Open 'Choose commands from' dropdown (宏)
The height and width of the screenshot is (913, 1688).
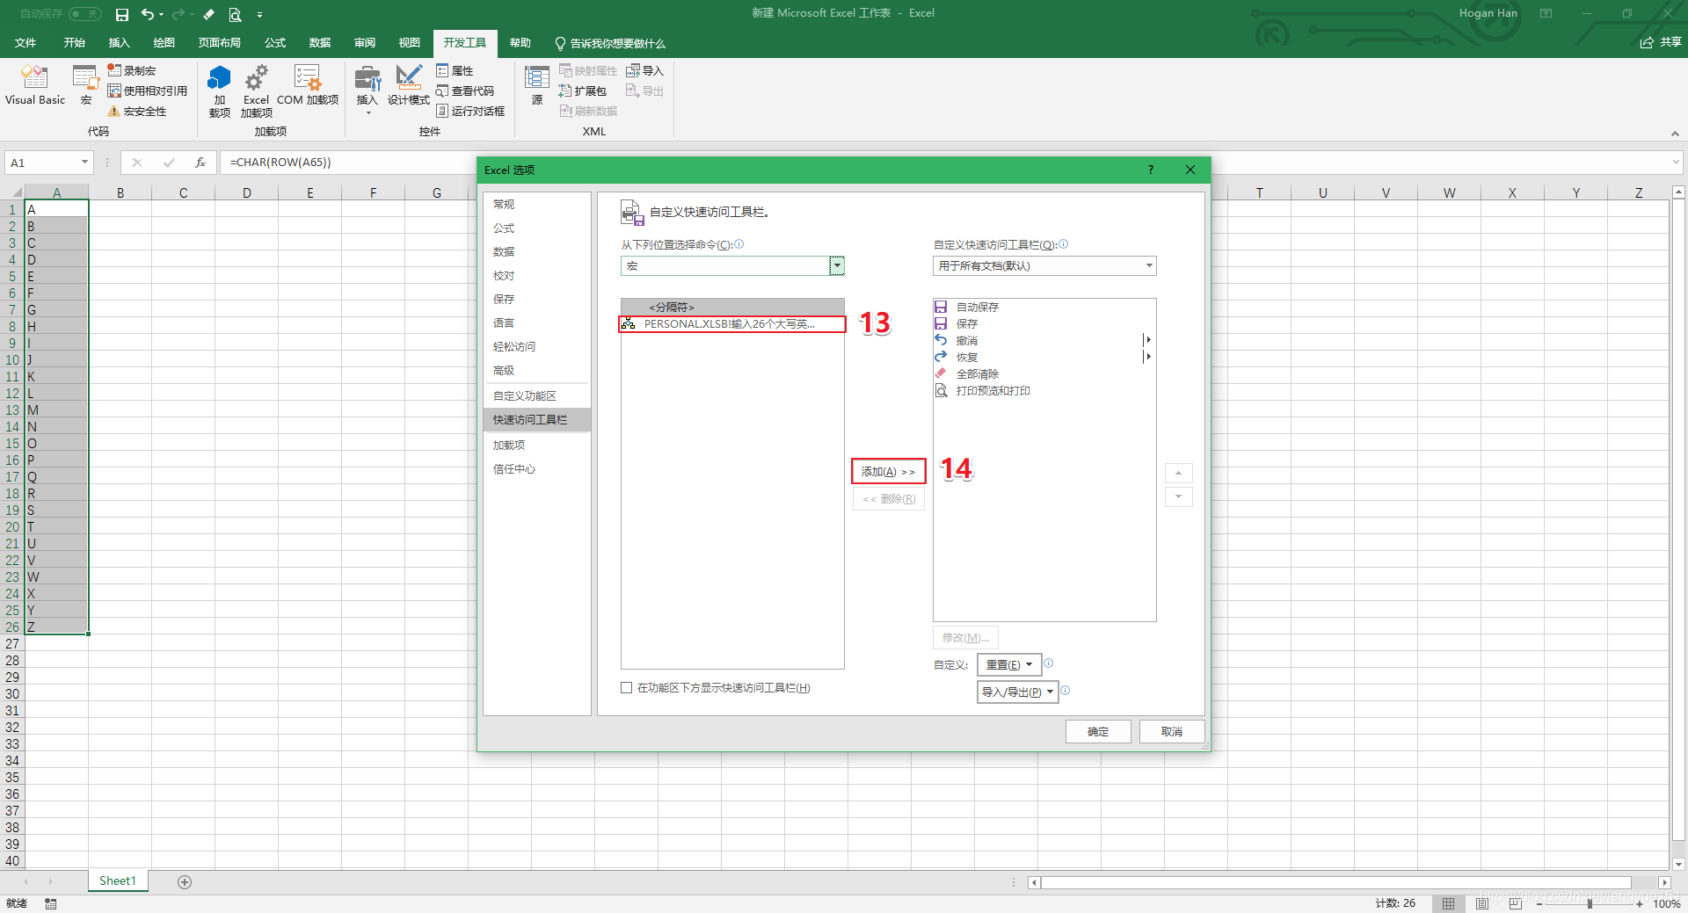point(837,265)
